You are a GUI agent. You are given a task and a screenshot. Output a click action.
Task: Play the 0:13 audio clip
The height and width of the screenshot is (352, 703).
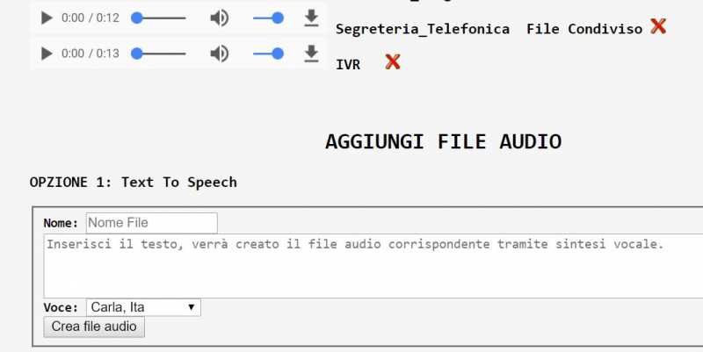pos(47,54)
